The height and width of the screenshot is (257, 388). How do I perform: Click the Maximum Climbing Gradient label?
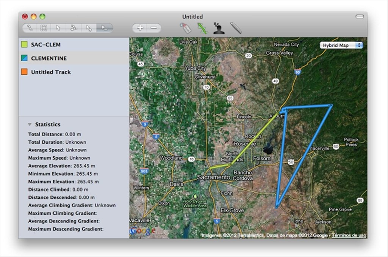coord(63,213)
